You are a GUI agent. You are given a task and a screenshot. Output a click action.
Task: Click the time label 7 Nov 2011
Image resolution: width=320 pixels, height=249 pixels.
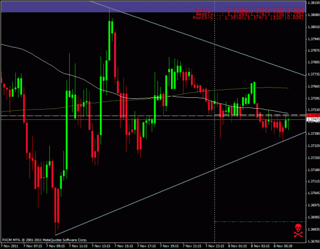[x=10, y=246]
